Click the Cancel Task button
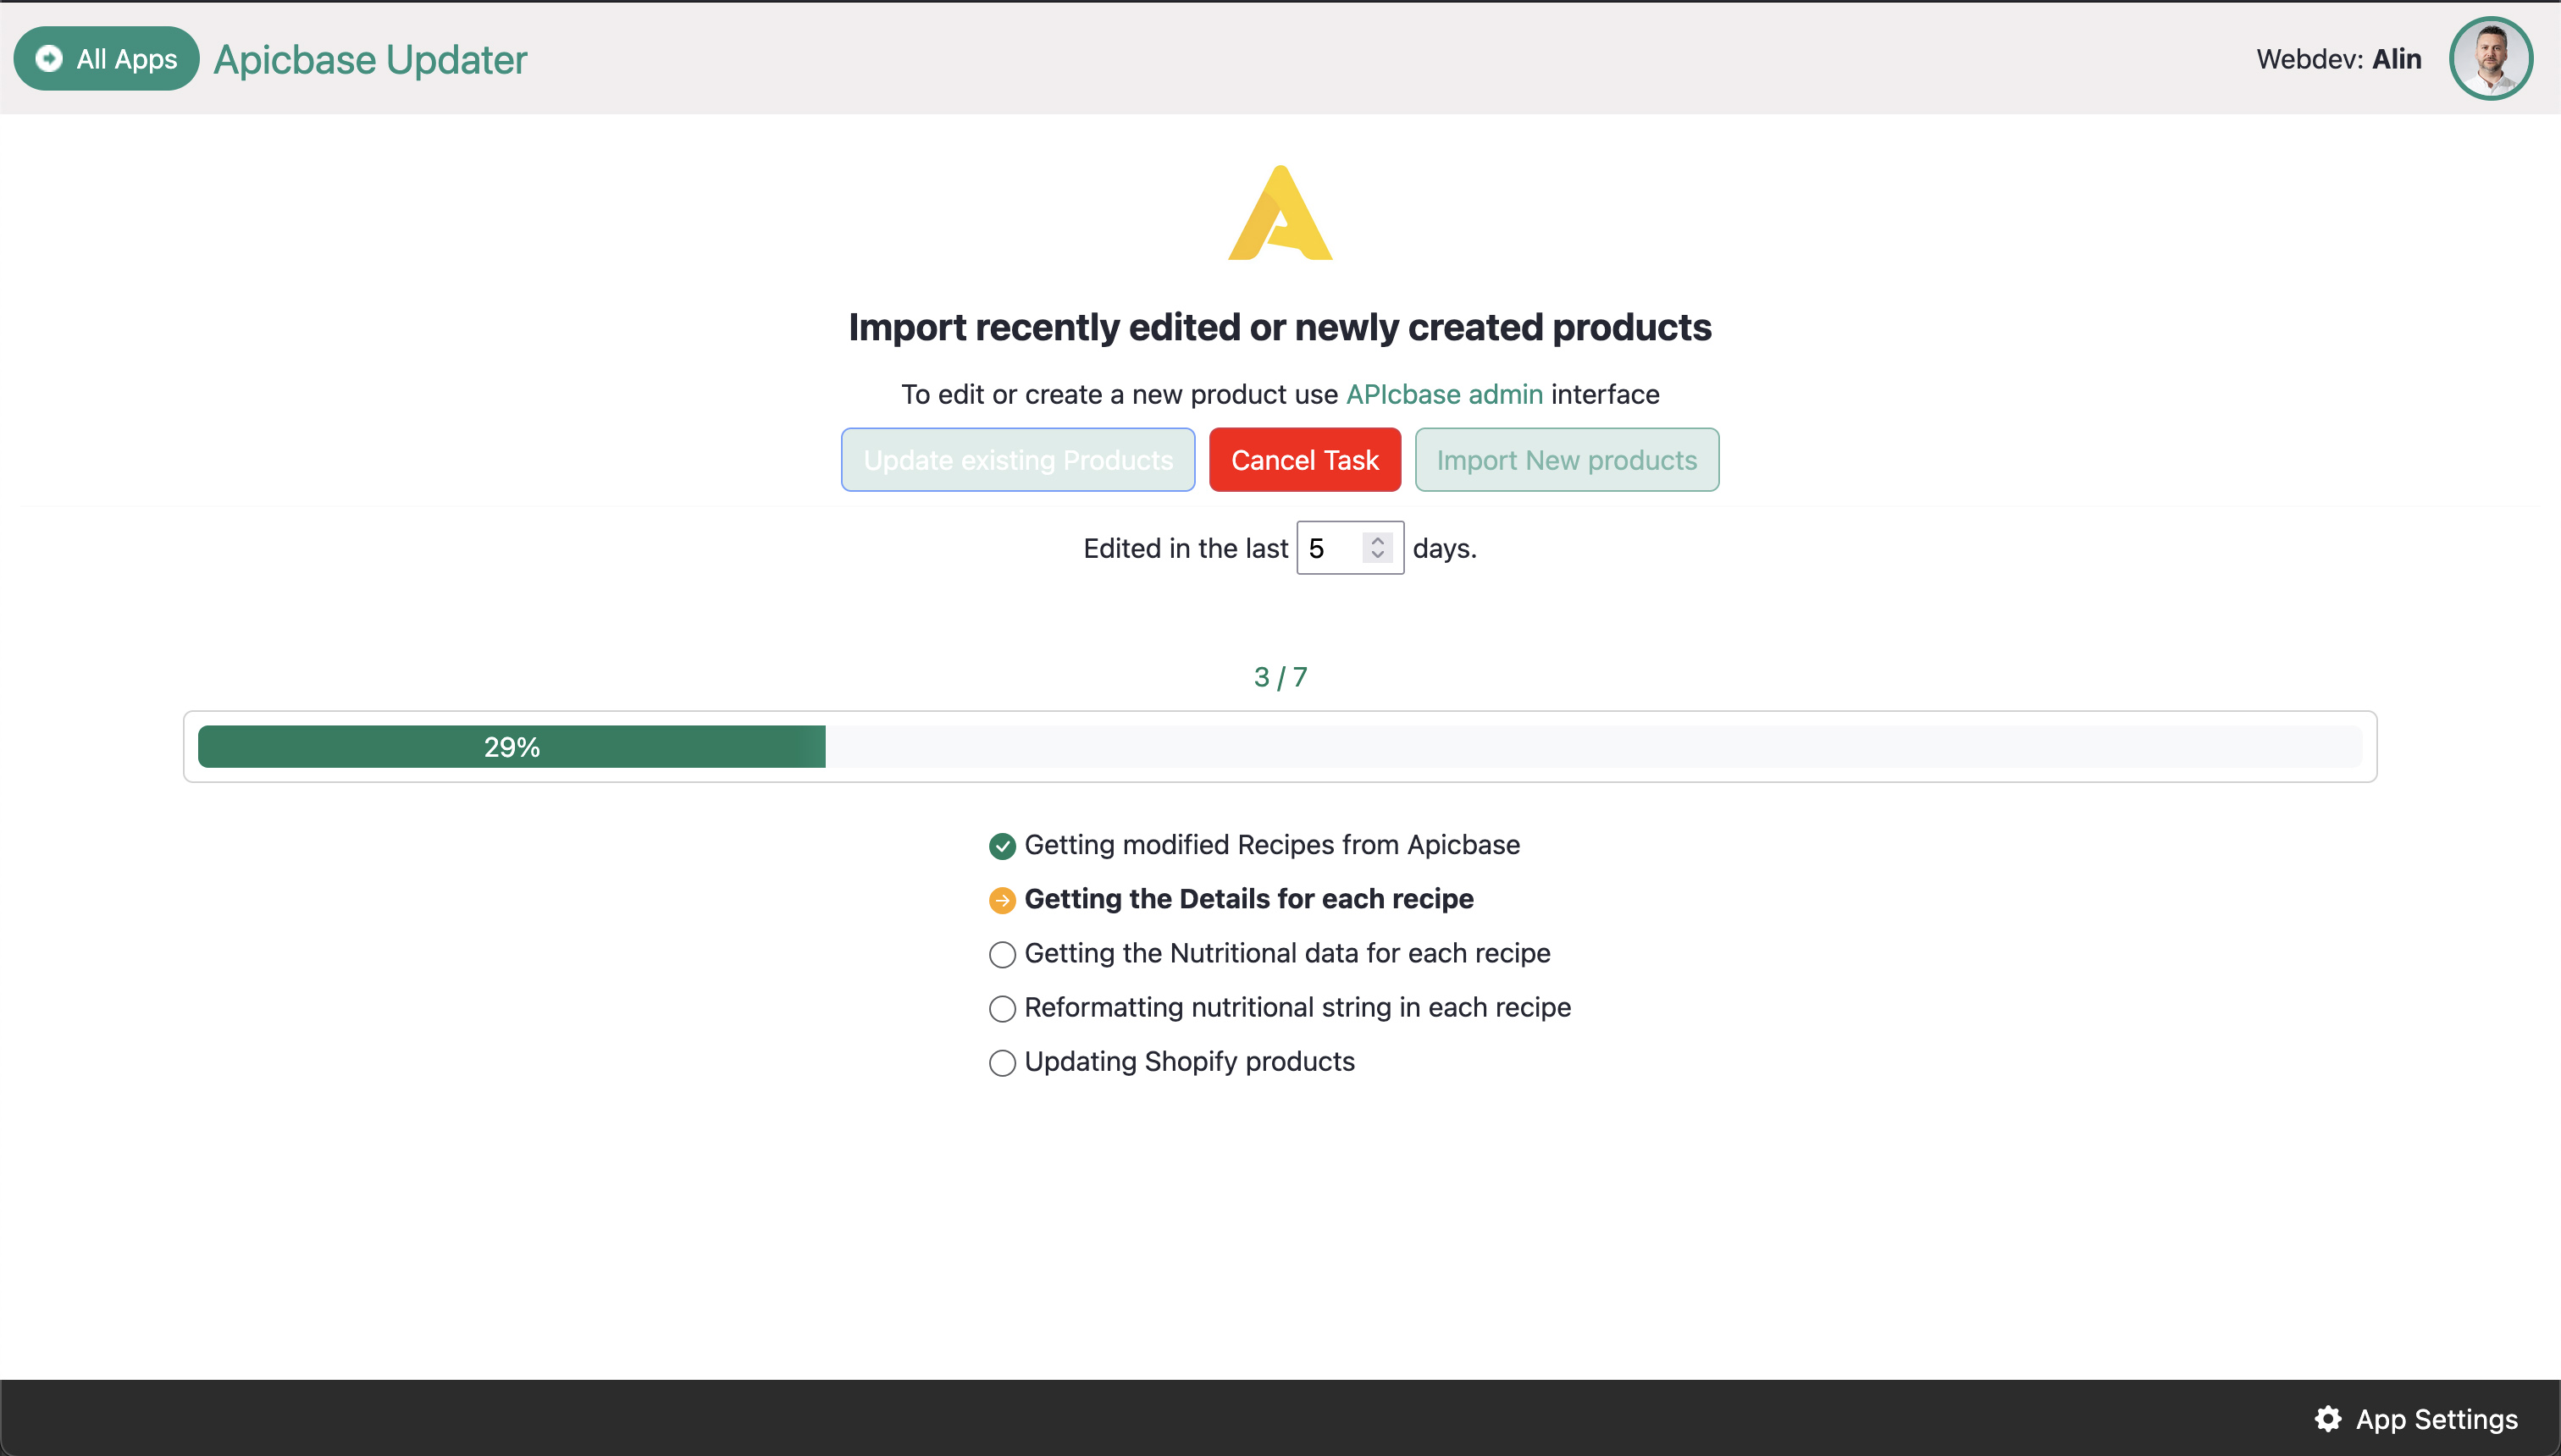The width and height of the screenshot is (2561, 1456). point(1304,460)
